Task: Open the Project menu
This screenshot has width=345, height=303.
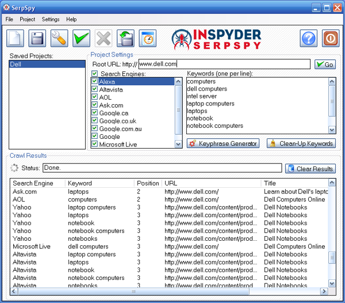Action: coord(27,20)
